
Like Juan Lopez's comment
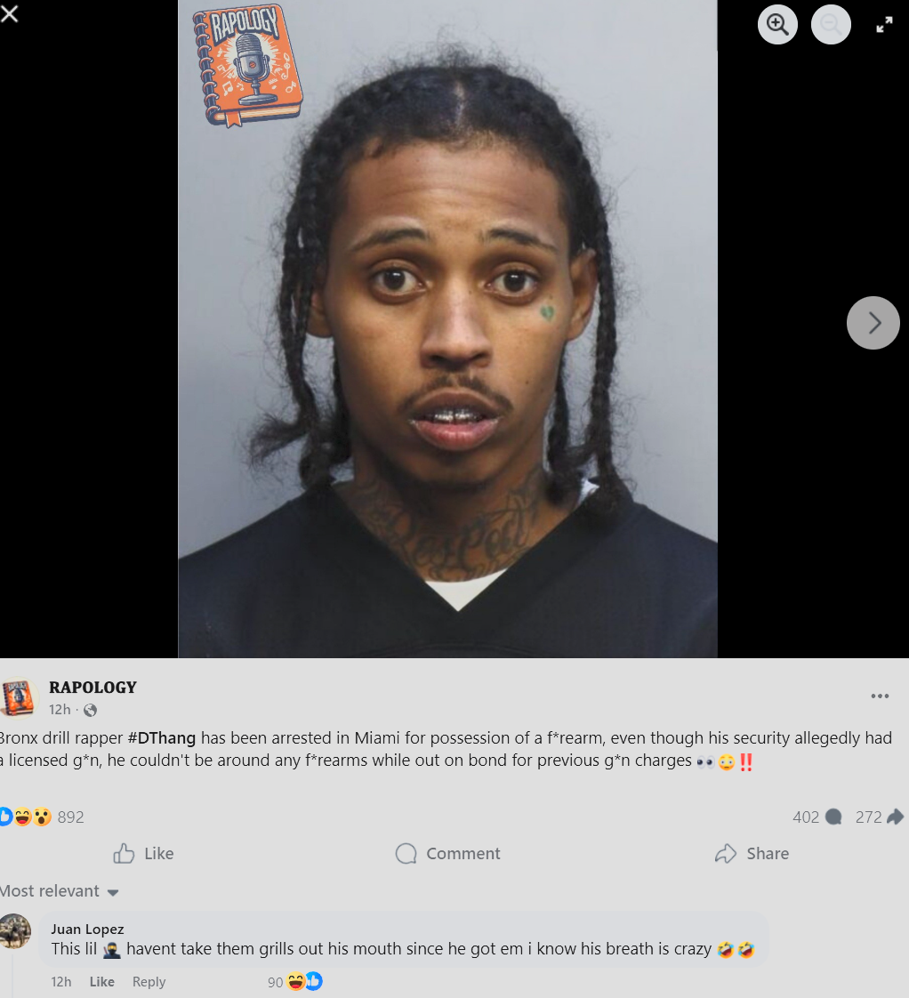click(102, 981)
